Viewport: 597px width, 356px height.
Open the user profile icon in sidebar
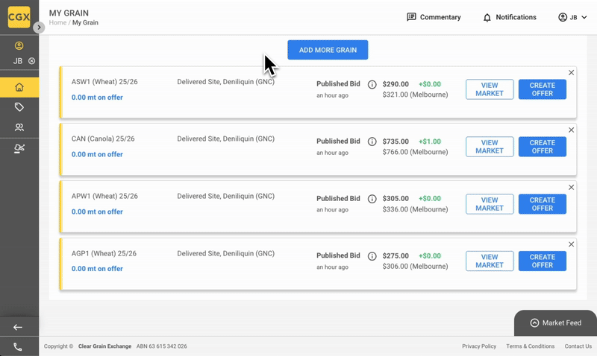coord(19,45)
